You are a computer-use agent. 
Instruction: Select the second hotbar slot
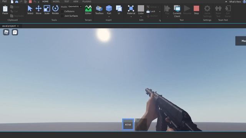click(141, 125)
